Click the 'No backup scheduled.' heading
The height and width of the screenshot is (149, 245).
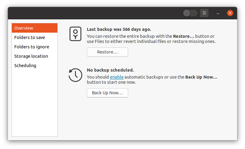pos(110,70)
